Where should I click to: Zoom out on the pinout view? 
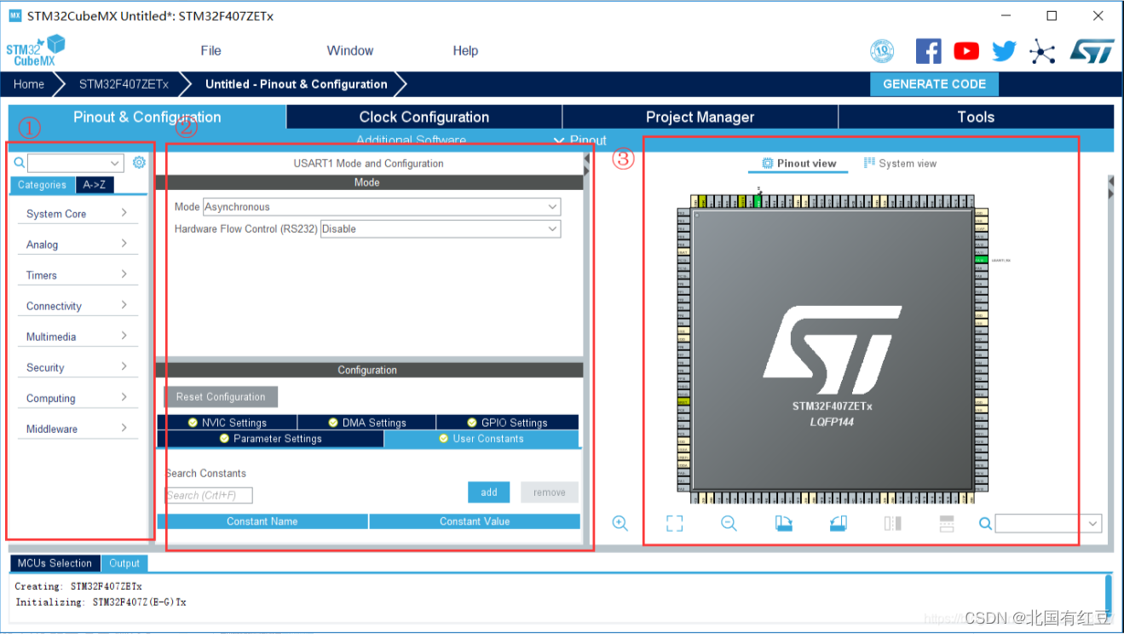pos(729,523)
